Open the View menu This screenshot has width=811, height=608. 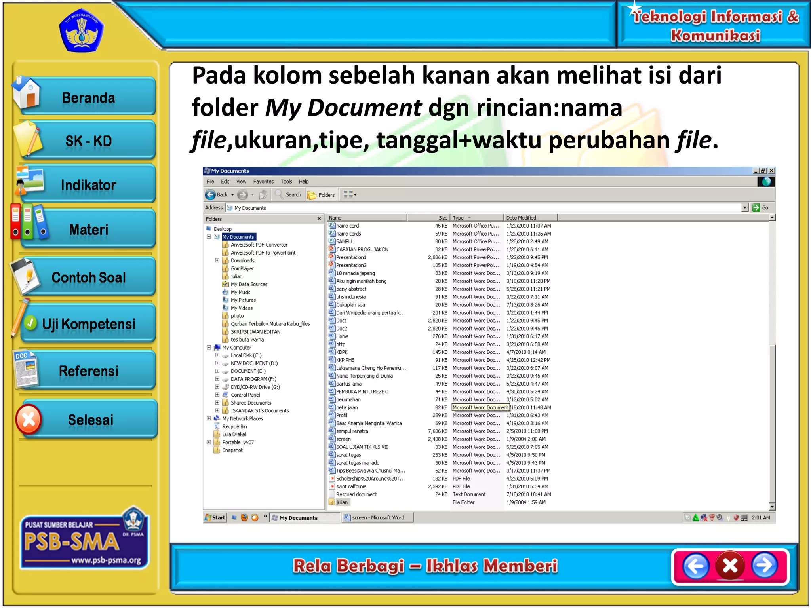click(x=241, y=182)
